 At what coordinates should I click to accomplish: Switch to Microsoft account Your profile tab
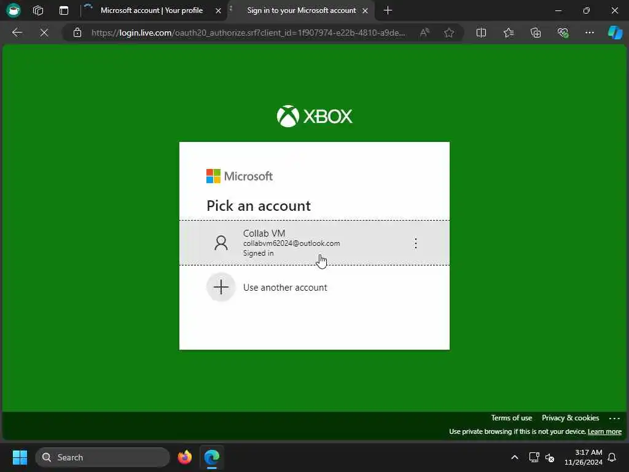[152, 10]
